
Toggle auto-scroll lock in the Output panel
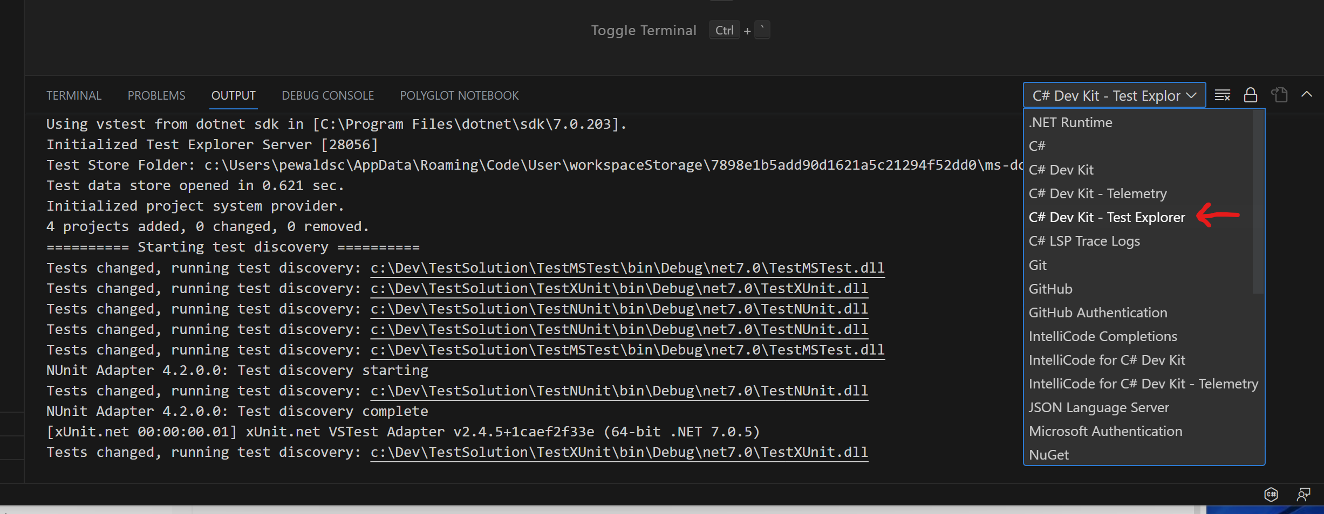[1251, 95]
